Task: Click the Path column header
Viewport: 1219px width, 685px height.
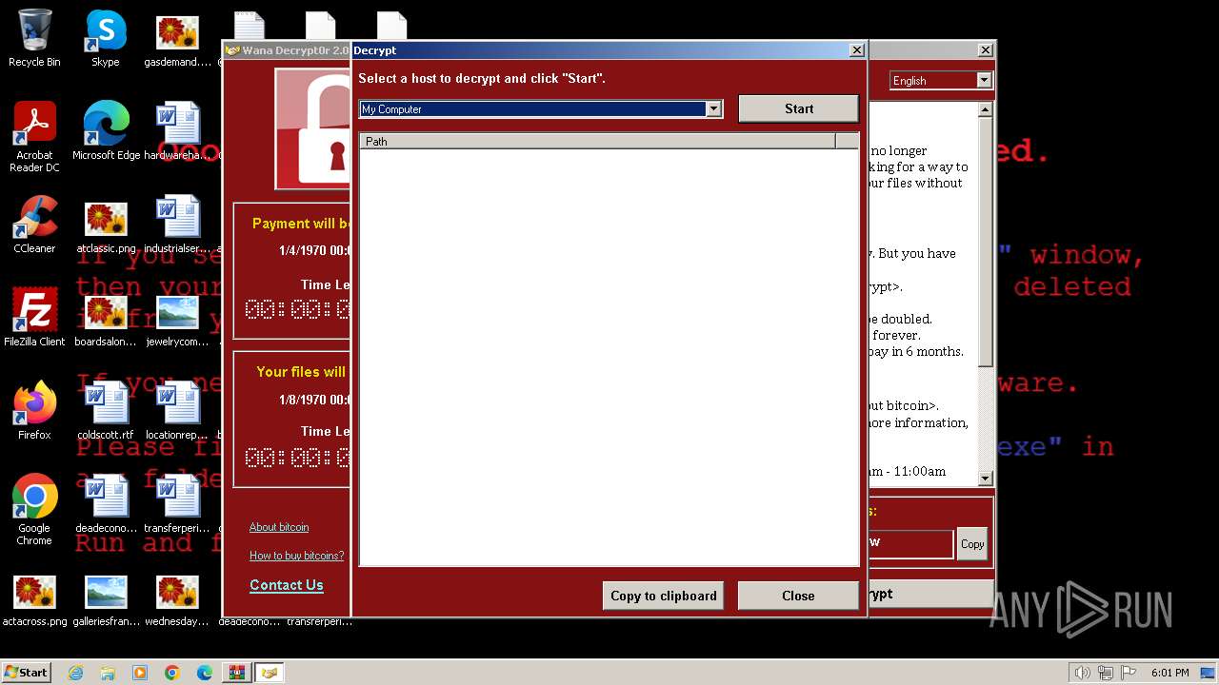Action: click(597, 142)
